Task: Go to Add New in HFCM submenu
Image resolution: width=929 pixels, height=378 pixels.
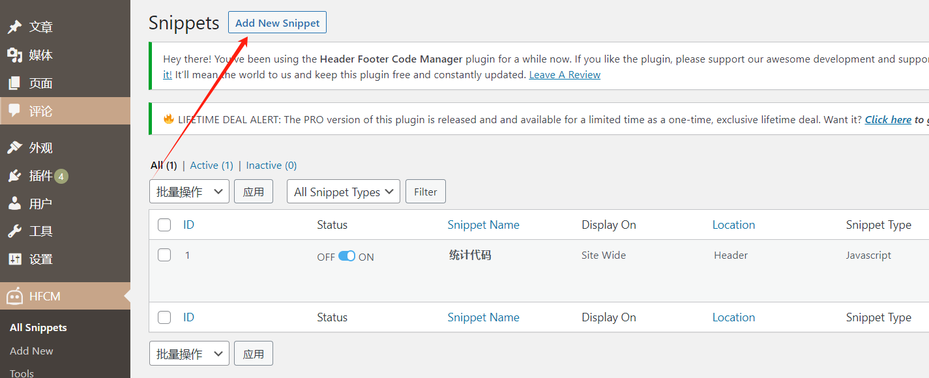Action: [31, 351]
